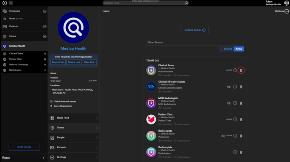Viewport: 290px width, 162px height.
Task: Toggle Visible in search results
Action: pos(63,101)
